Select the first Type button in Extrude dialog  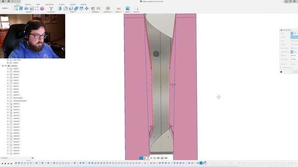[x=292, y=33]
